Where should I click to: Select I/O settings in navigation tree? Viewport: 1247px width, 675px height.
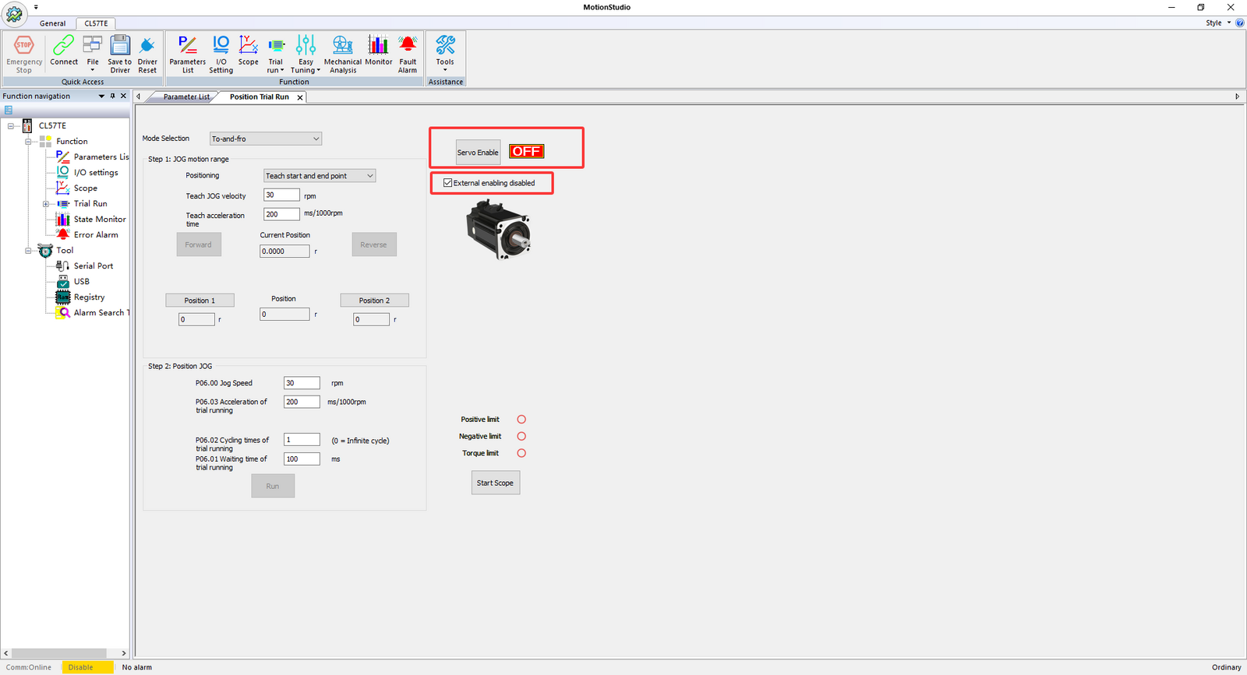87,172
